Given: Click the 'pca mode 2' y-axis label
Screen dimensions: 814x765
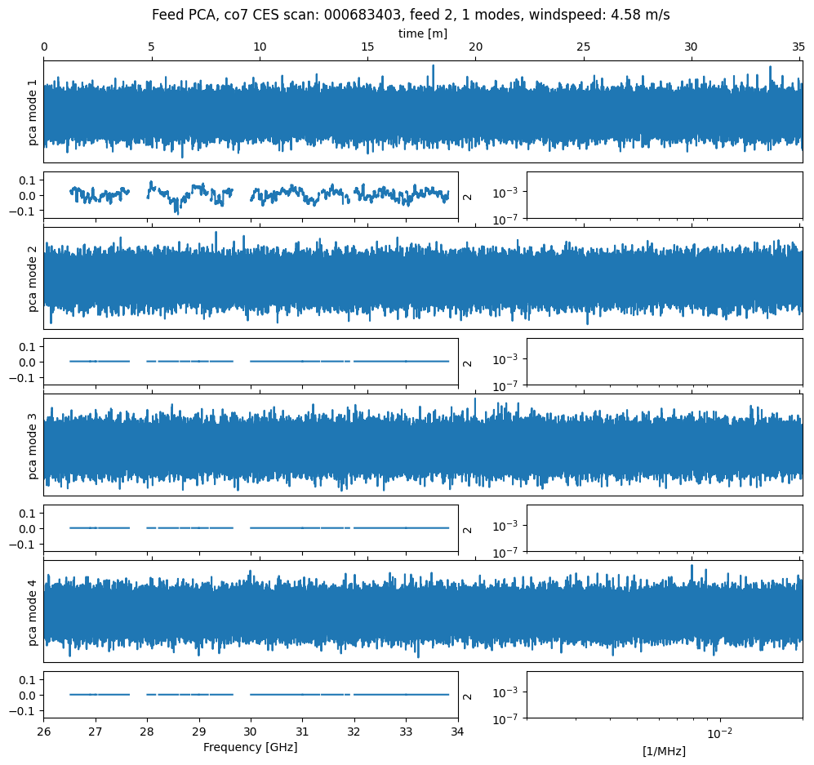Looking at the screenshot, I should pos(33,278).
